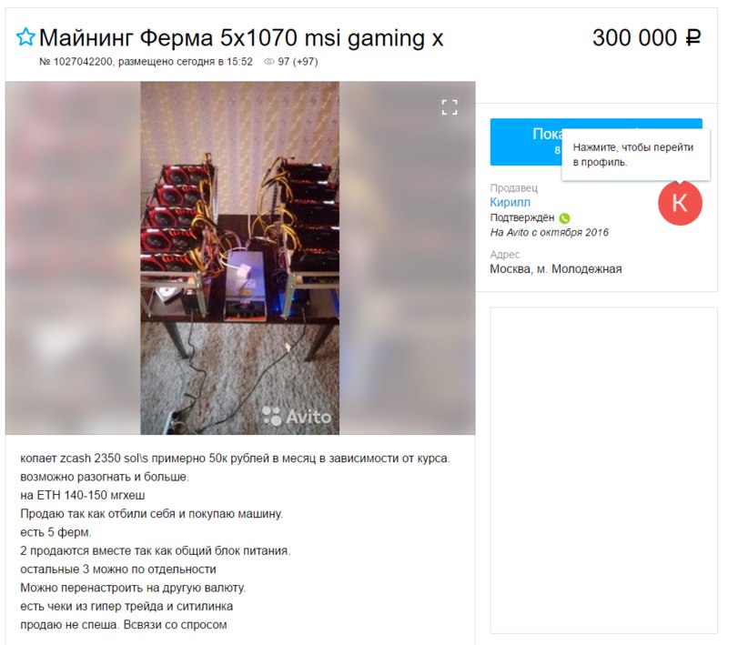The height and width of the screenshot is (645, 738).
Task: Click the eye views counter icon
Action: (x=268, y=62)
